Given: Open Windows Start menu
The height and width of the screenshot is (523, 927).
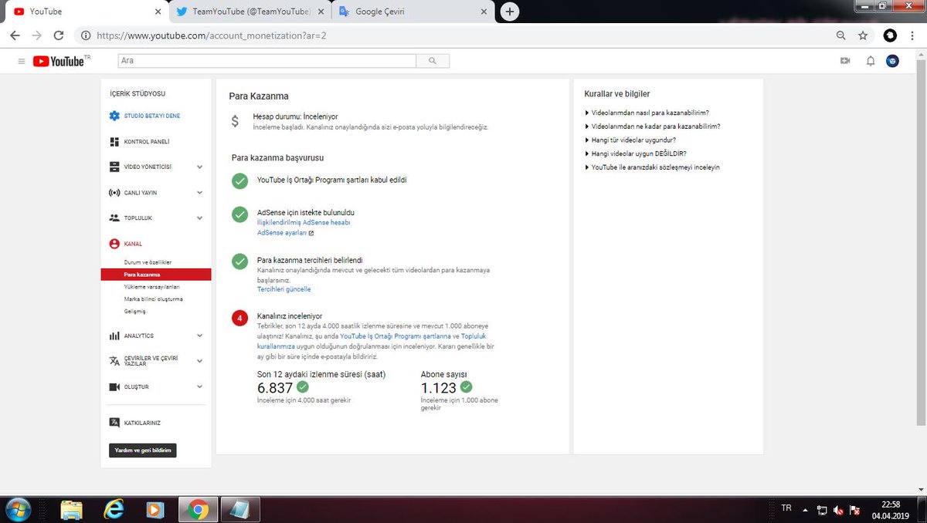Looking at the screenshot, I should pyautogui.click(x=17, y=509).
